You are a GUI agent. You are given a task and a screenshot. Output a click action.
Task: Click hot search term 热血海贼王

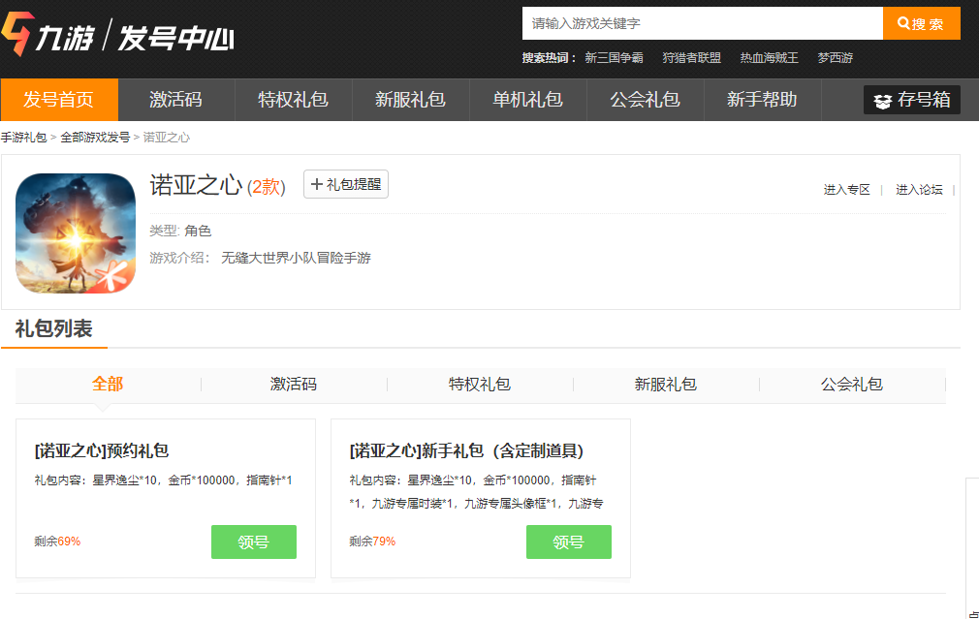pos(769,58)
